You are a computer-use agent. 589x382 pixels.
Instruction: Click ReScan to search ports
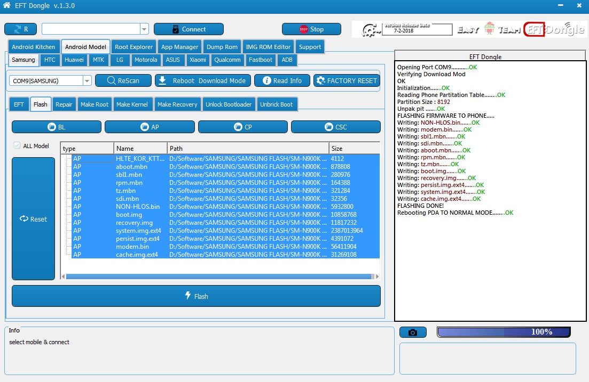(x=123, y=80)
